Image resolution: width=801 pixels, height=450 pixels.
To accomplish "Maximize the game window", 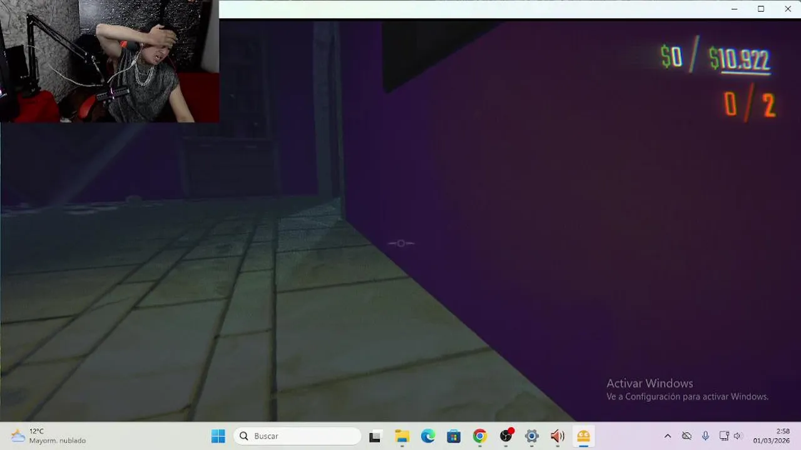I will click(761, 9).
